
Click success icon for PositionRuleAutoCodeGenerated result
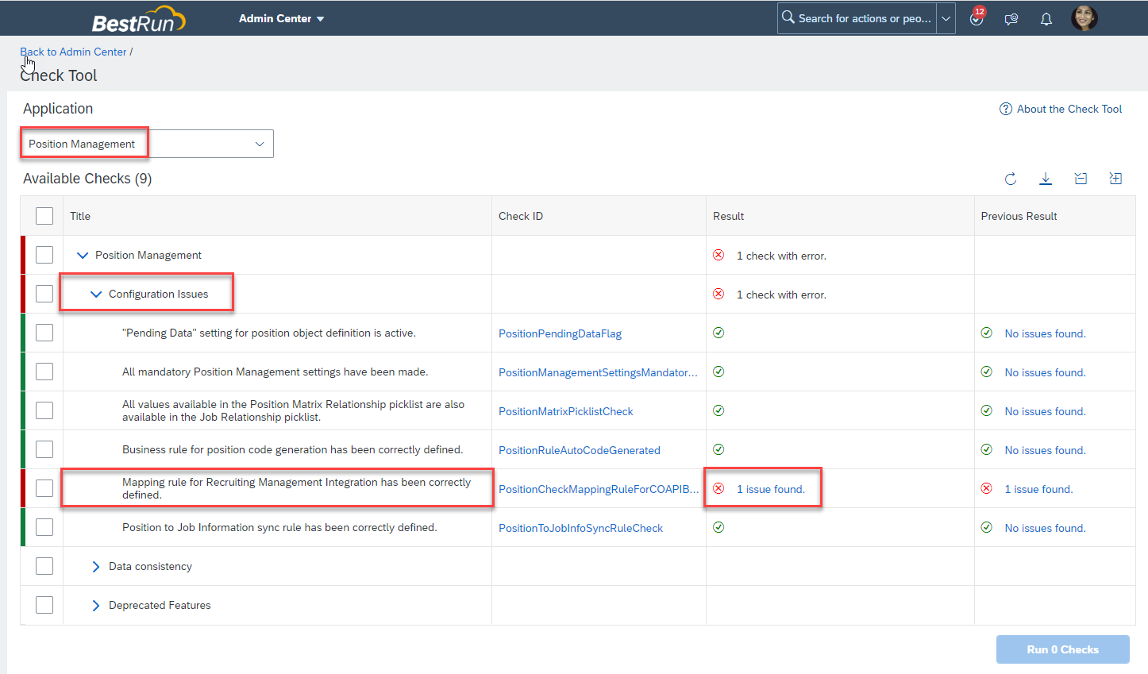point(718,449)
